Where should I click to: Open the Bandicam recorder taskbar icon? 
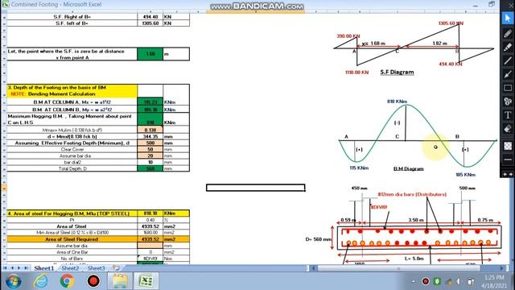click(x=93, y=281)
